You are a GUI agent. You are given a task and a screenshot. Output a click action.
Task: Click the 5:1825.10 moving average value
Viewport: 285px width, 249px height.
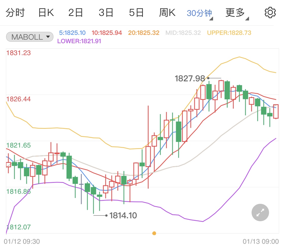click(x=72, y=33)
